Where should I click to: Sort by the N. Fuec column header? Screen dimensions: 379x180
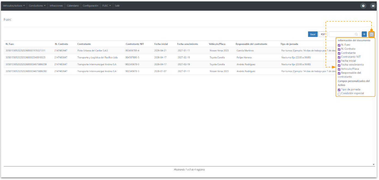click(10, 44)
